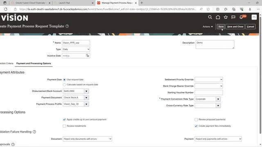Open browser essentials heart icon
Screen dimensions: 262x147
pyautogui.click(x=242, y=9)
